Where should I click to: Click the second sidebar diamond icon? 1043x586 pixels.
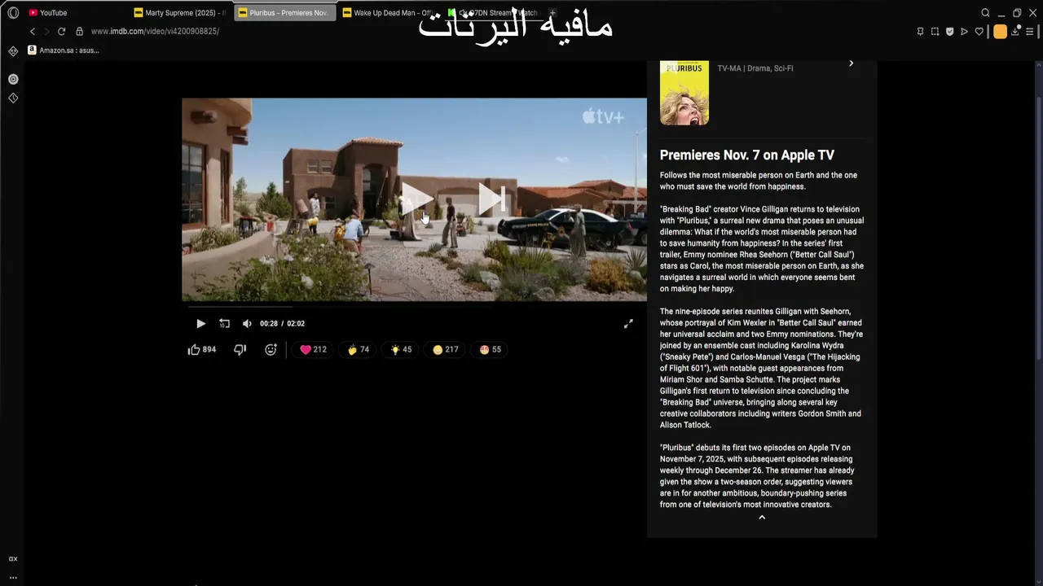[x=13, y=98]
